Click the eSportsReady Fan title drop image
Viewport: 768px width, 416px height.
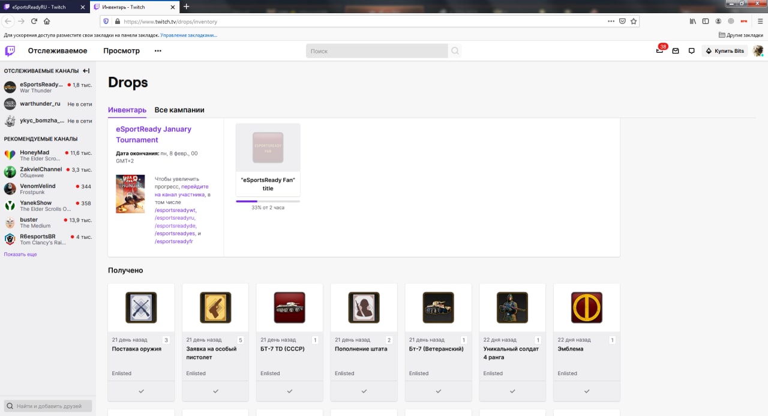click(x=268, y=148)
